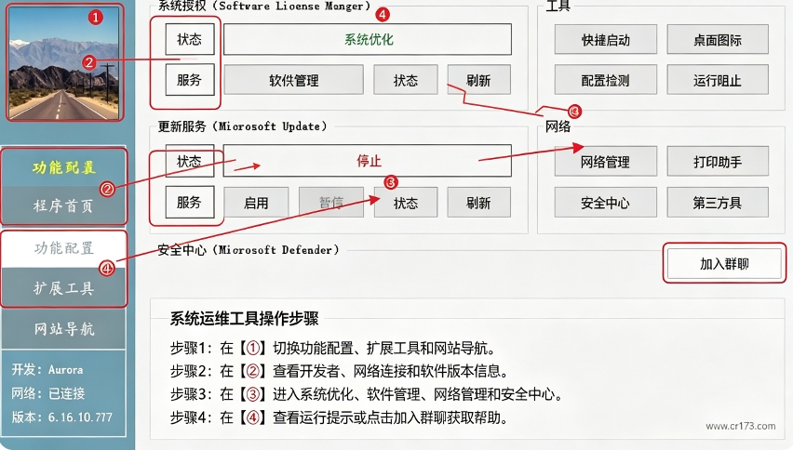Viewport: 793px width, 450px height.
Task: Click the desert road thumbnail image
Action: coord(64,62)
